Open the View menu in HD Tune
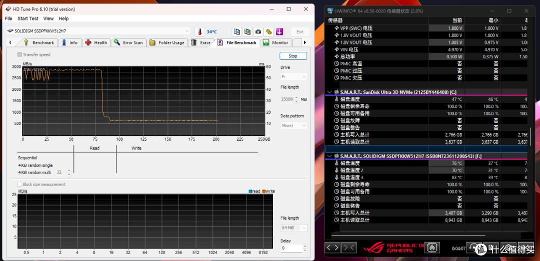This screenshot has width=540, height=261. pos(48,18)
